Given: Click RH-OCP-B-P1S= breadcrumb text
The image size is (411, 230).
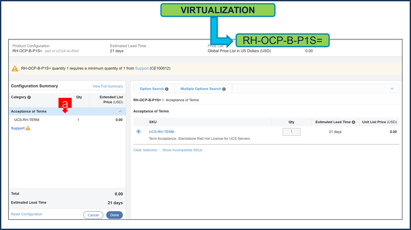Looking at the screenshot, I should [147, 100].
